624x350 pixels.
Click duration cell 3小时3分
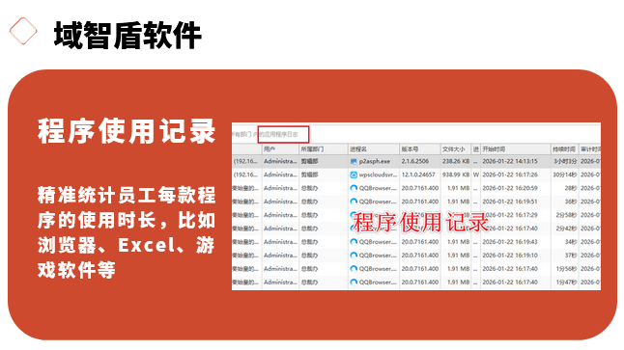(565, 161)
